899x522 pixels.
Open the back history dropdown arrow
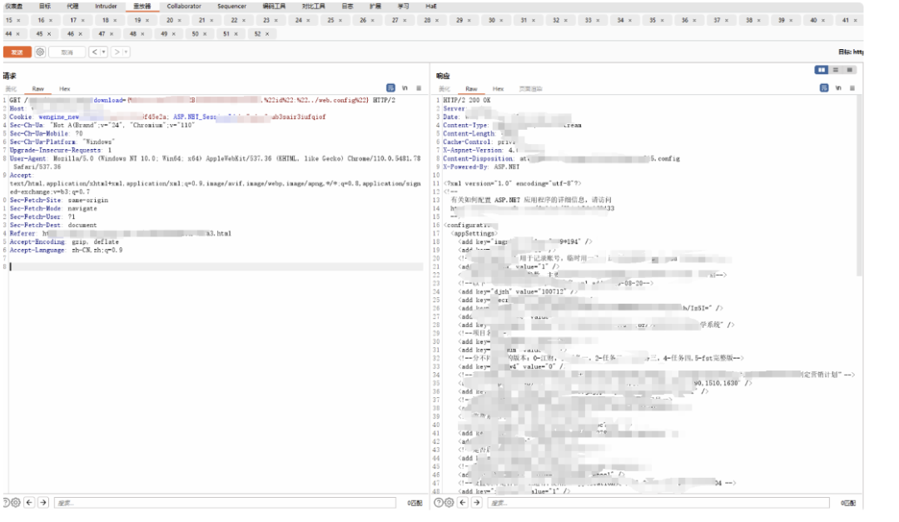[x=104, y=52]
